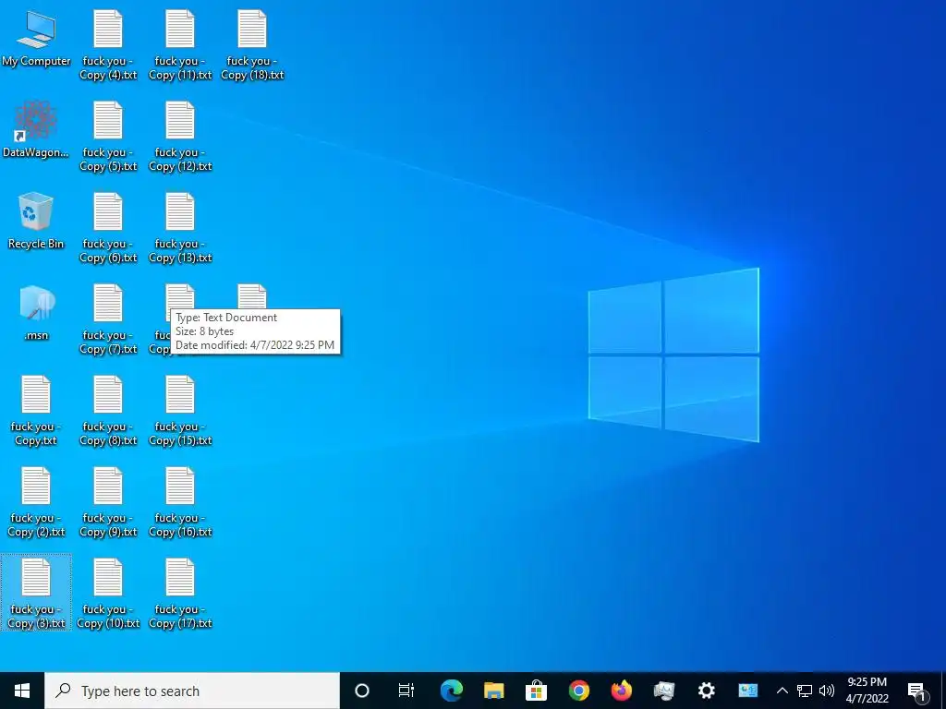
Task: Click the Type here to search box
Action: (x=192, y=691)
